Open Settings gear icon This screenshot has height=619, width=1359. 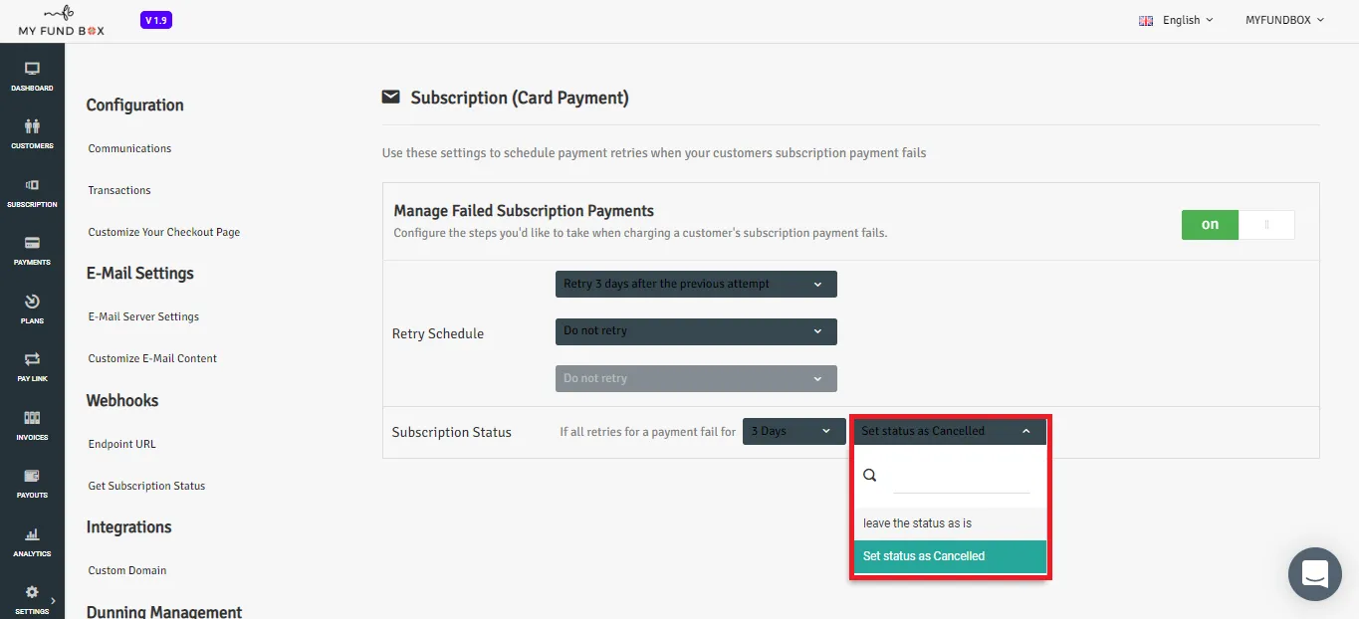tap(32, 592)
